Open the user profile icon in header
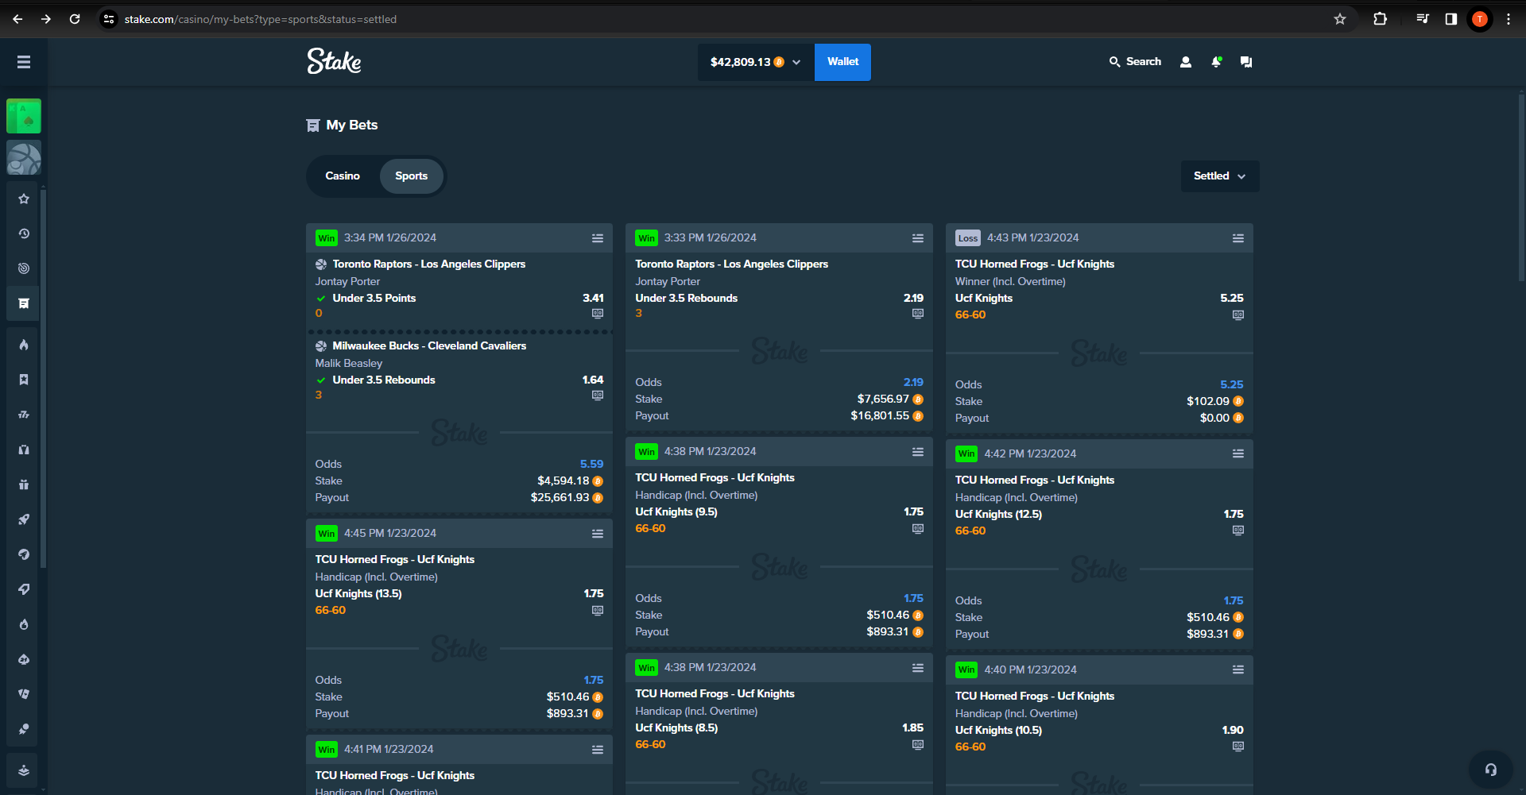Screen dimensions: 1526x795 pyautogui.click(x=1186, y=62)
